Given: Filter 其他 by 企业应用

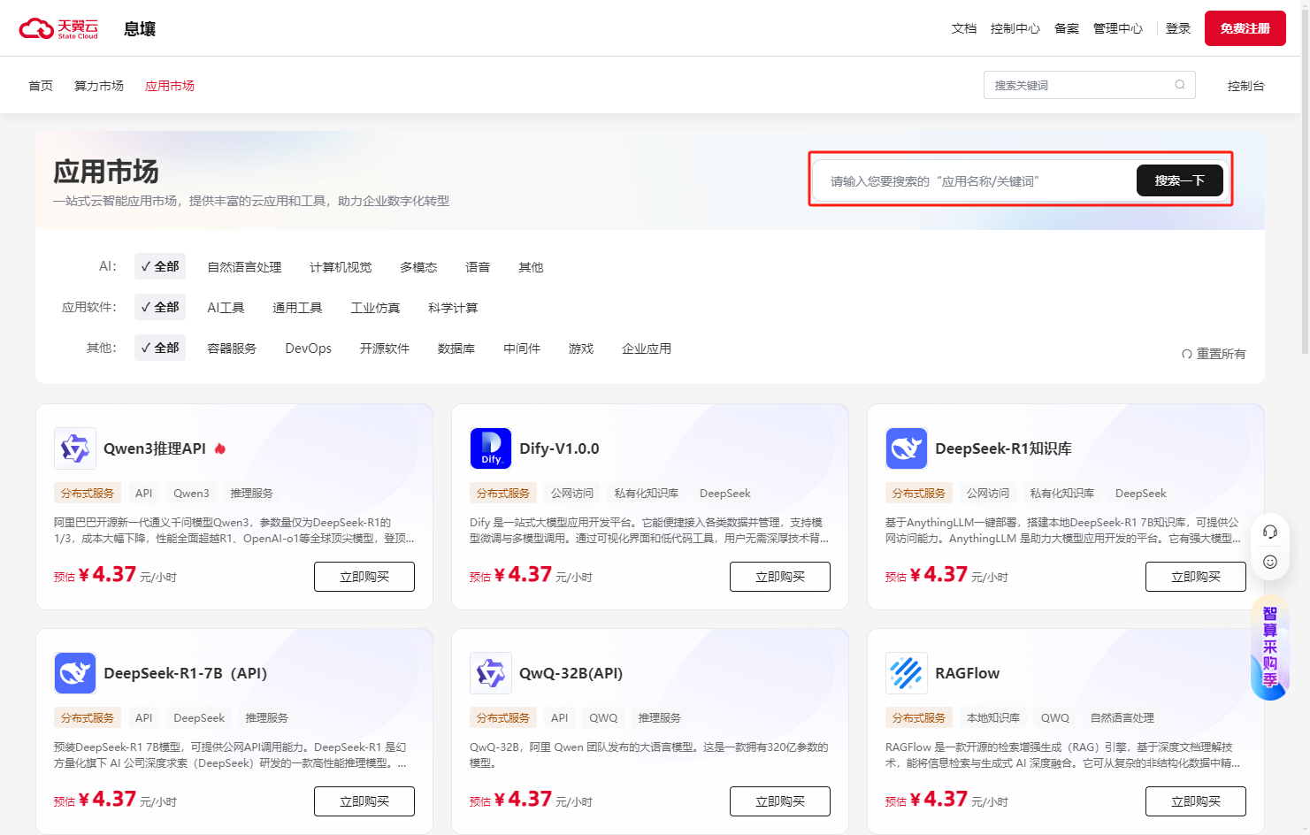Looking at the screenshot, I should click(x=647, y=349).
